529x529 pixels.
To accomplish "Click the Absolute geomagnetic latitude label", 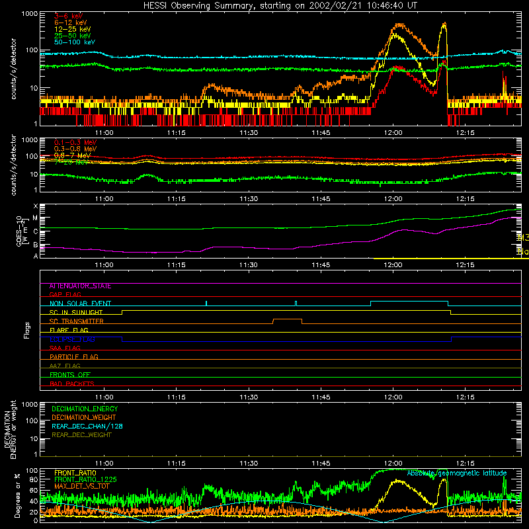I will pyautogui.click(x=457, y=473).
